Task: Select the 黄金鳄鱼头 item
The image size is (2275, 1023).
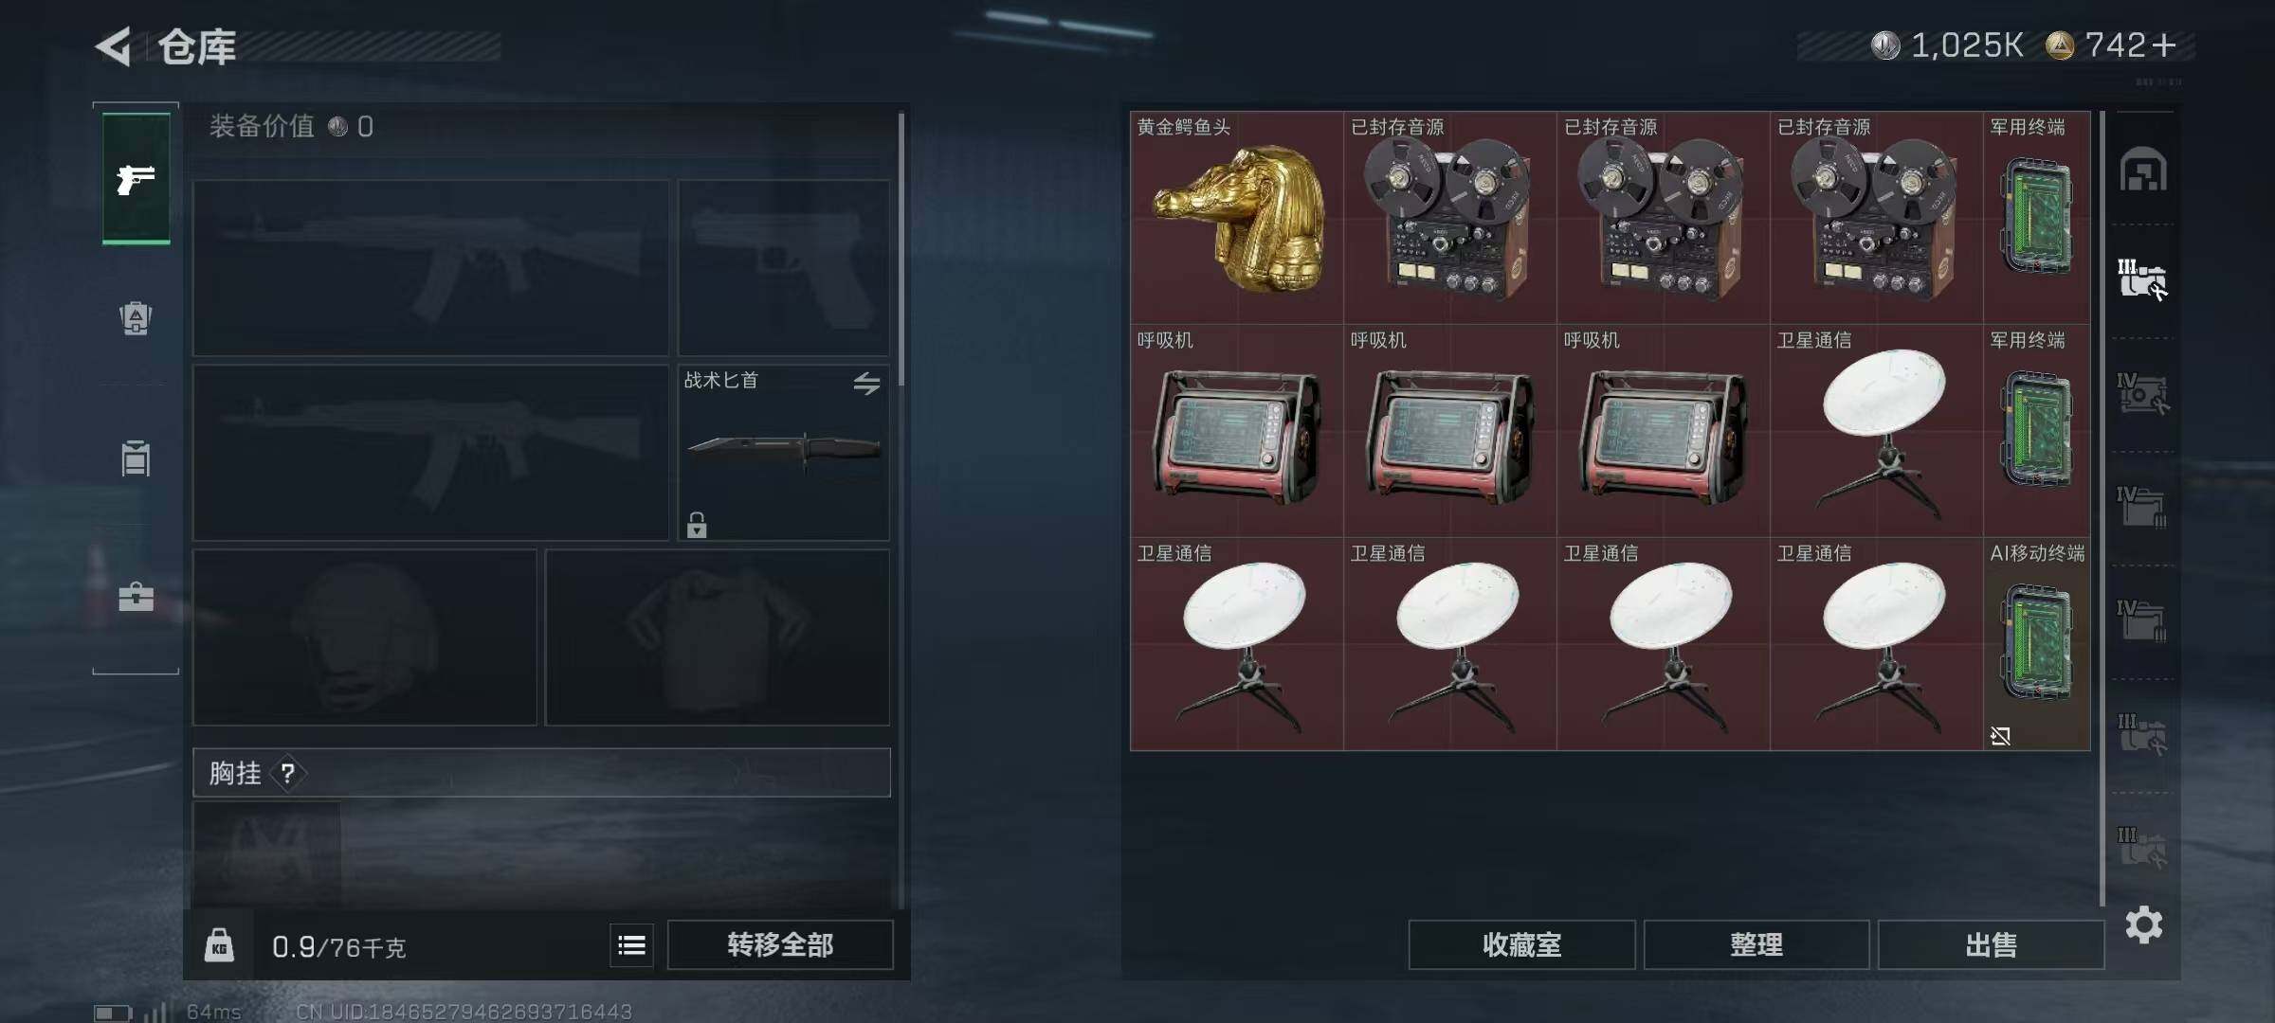Action: coord(1237,218)
